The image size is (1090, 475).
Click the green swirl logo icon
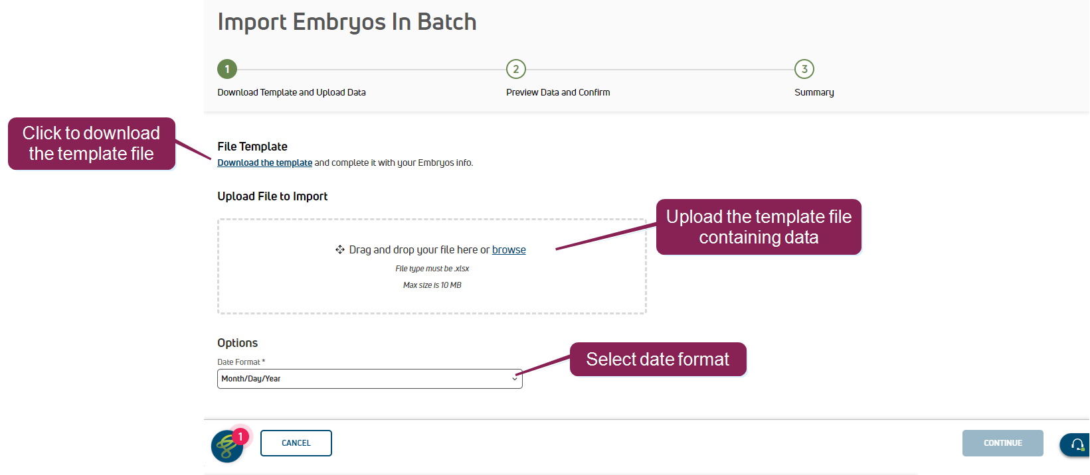(227, 447)
